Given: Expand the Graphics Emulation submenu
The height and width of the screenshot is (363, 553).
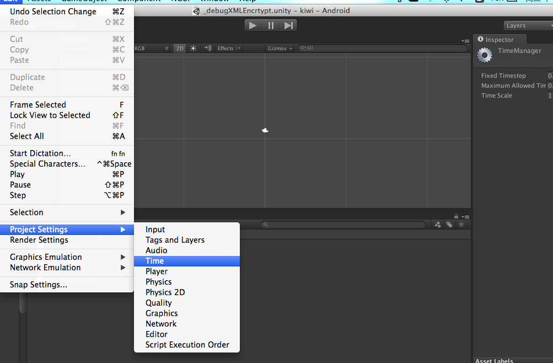Looking at the screenshot, I should [x=67, y=257].
